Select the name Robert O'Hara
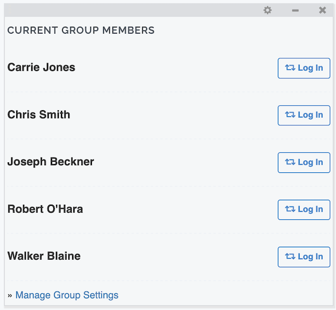This screenshot has width=336, height=310. 45,209
